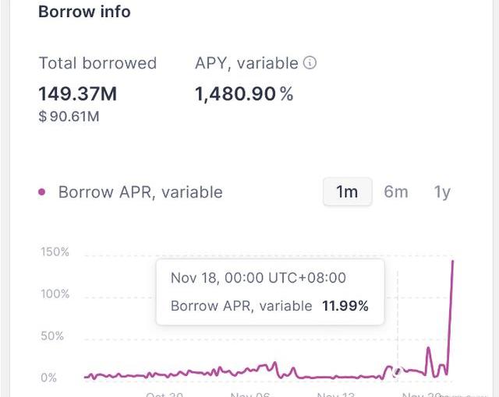Click the 1,480.90% APY value

click(244, 94)
